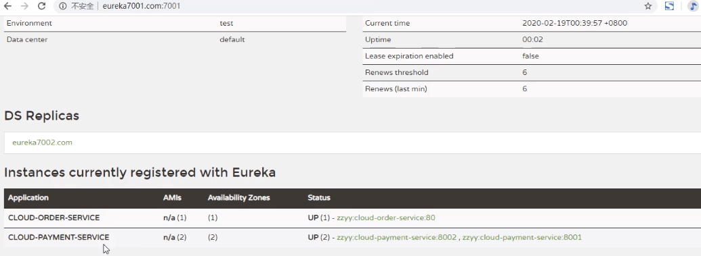Open zzyy:cloud-payment-service:8001 instance link
Screen dimensions: 701x256
pos(522,238)
